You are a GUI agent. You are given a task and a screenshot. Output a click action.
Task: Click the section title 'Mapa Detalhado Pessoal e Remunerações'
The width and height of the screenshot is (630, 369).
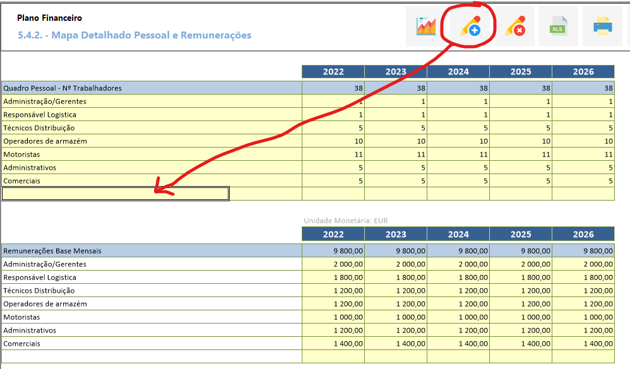(151, 35)
